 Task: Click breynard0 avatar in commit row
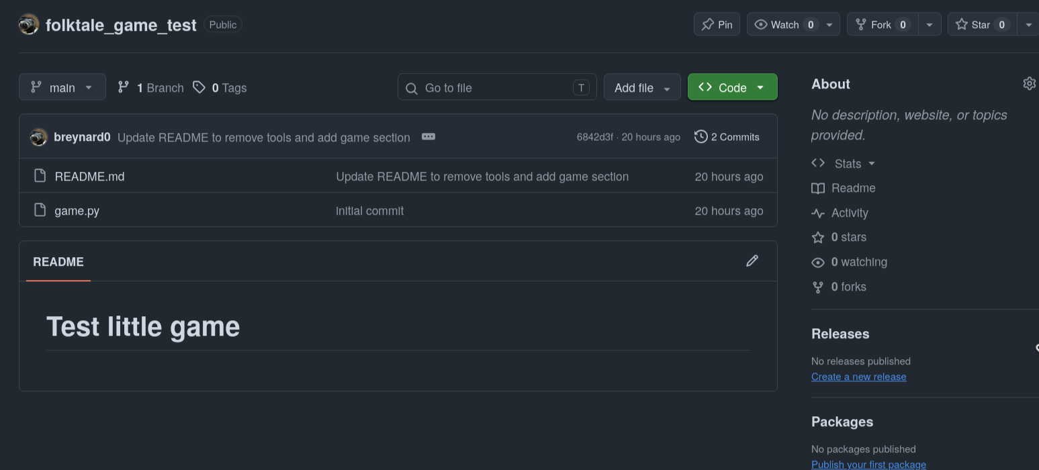(39, 137)
